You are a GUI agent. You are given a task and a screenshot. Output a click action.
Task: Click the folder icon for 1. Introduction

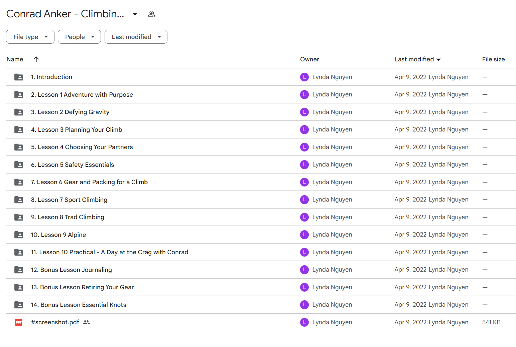coord(19,77)
